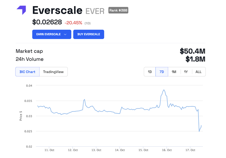The image size is (226, 158).
Task: Click the $1.8M 24h volume value
Action: pos(195,59)
